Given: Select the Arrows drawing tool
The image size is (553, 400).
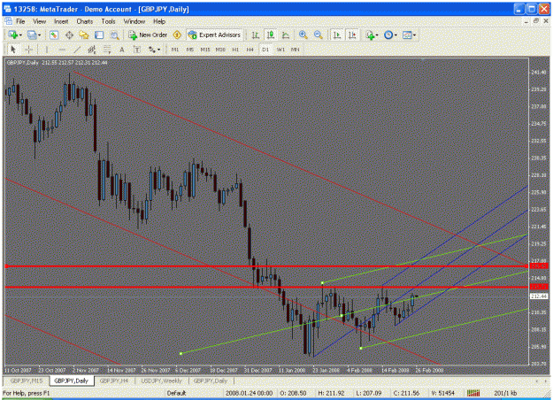Looking at the screenshot, I should point(151,50).
